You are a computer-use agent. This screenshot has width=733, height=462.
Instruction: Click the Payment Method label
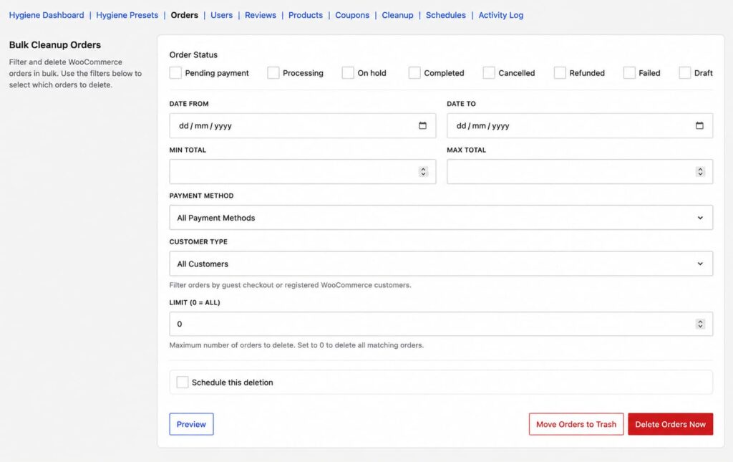[x=201, y=196]
